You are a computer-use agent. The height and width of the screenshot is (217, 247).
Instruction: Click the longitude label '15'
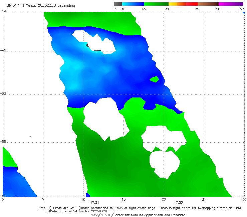123,199
